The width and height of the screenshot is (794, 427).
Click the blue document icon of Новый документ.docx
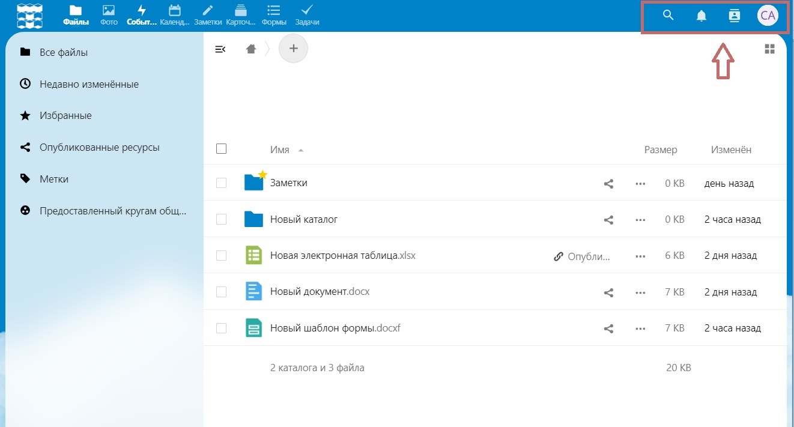click(x=254, y=292)
